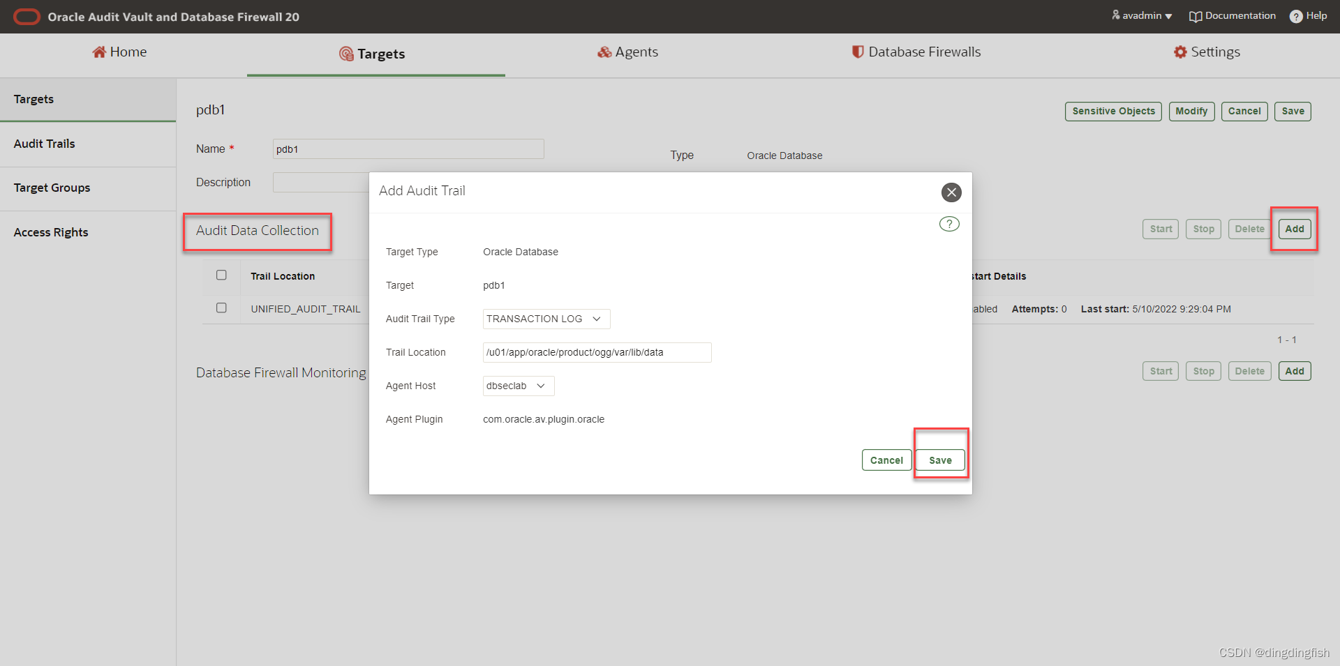Click Stop in Database Firewall Monitoring
The height and width of the screenshot is (666, 1340).
(x=1203, y=371)
